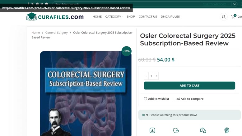Open the LinkedIn social icon
The width and height of the screenshot is (242, 136).
[42, 4]
